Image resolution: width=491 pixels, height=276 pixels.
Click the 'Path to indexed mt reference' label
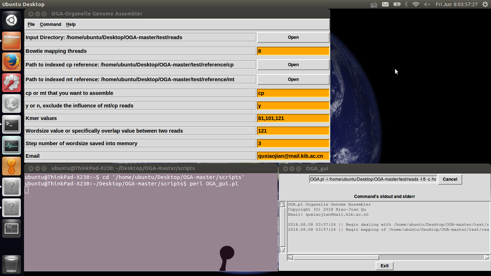[x=141, y=79]
